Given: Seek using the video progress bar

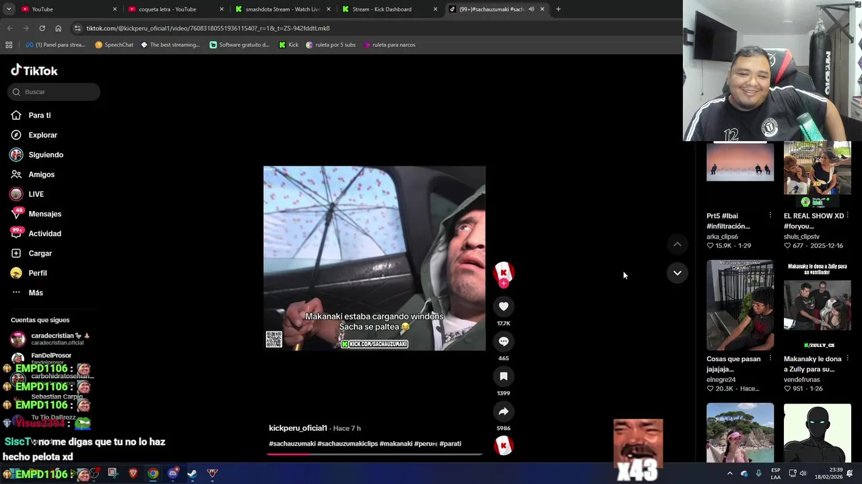Looking at the screenshot, I should [x=374, y=454].
